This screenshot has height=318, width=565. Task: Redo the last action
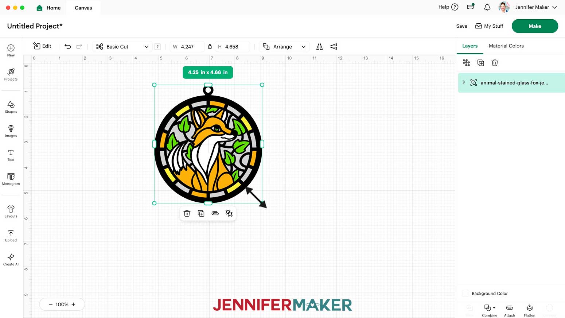79,46
